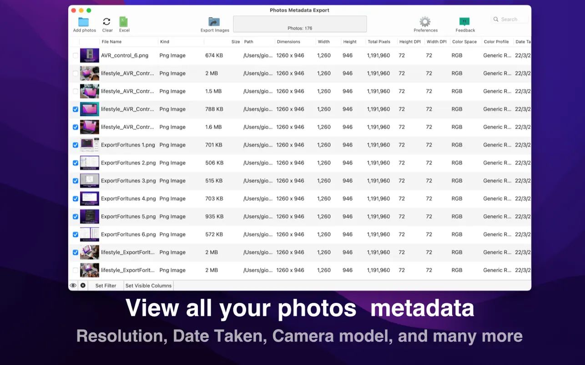Click the Search field

coord(509,19)
